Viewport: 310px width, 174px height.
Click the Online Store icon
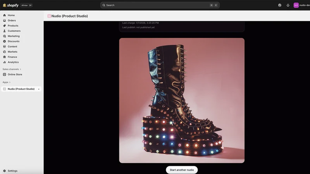tap(5, 74)
